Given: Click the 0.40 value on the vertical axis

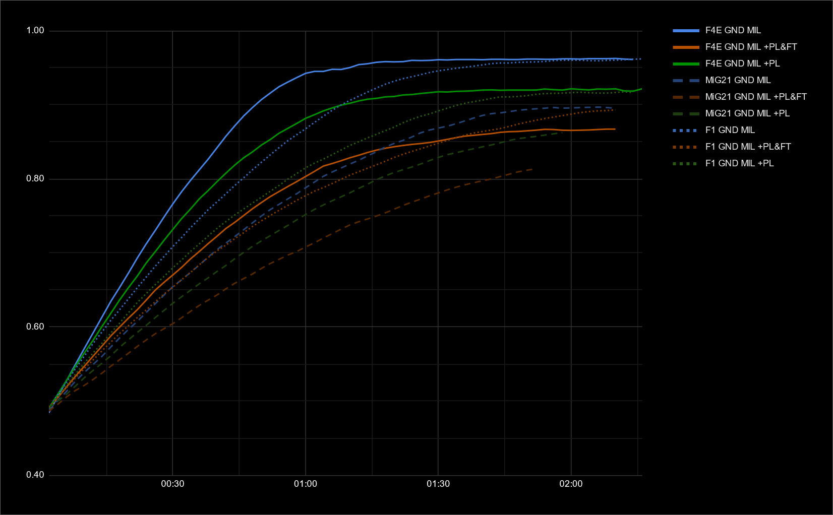Looking at the screenshot, I should pyautogui.click(x=35, y=475).
